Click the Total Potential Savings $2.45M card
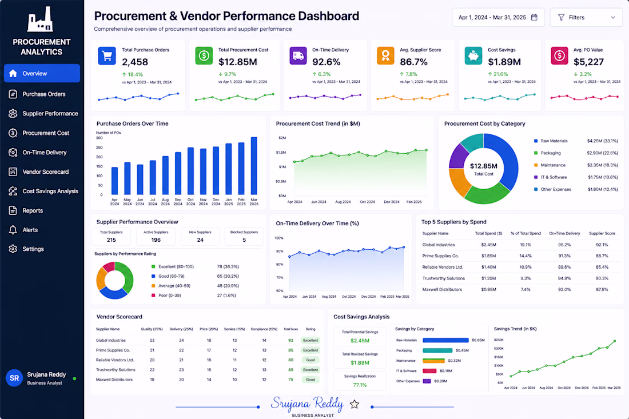This screenshot has width=629, height=419. pos(360,337)
